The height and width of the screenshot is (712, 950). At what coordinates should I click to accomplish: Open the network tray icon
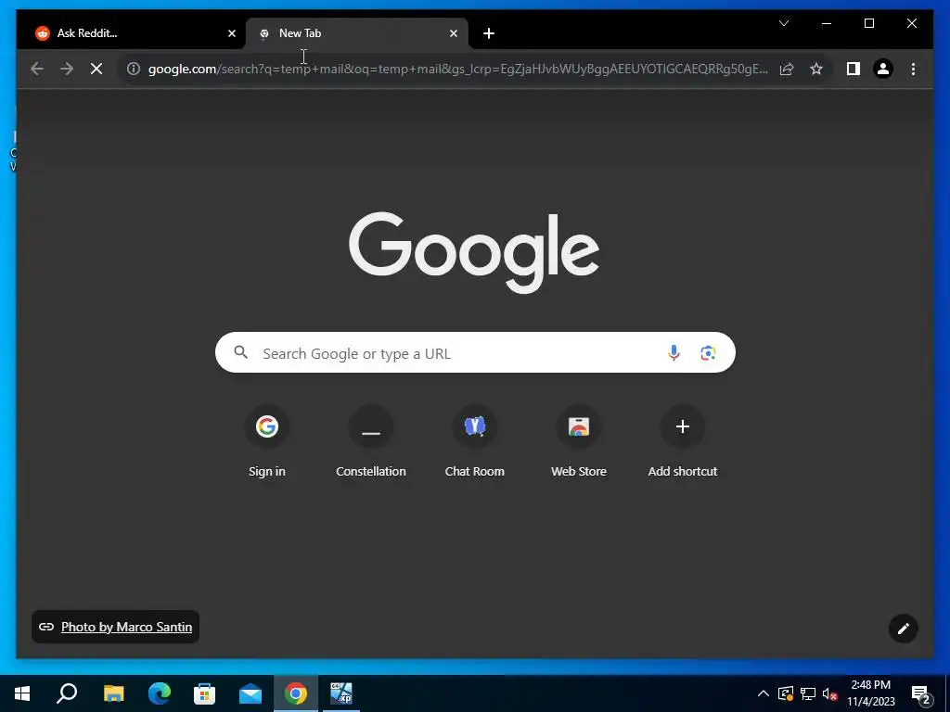coord(808,693)
